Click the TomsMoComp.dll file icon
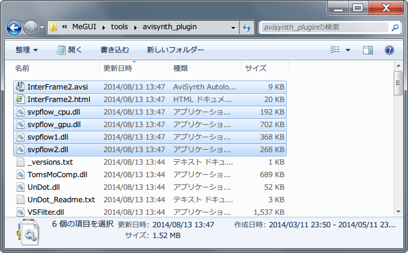 tap(20, 174)
